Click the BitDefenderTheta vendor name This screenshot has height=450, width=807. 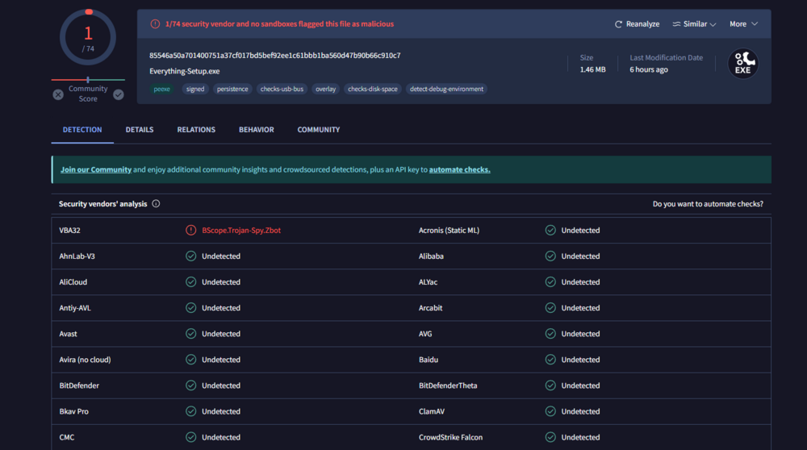pyautogui.click(x=448, y=385)
